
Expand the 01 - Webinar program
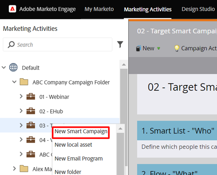click(21, 96)
